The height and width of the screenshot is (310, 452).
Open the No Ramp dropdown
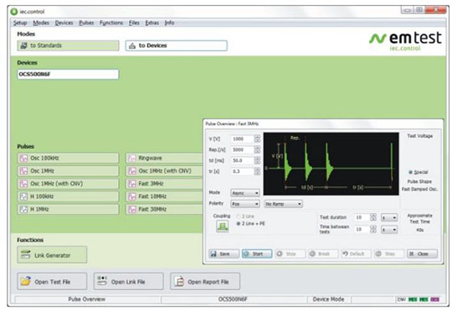(283, 204)
